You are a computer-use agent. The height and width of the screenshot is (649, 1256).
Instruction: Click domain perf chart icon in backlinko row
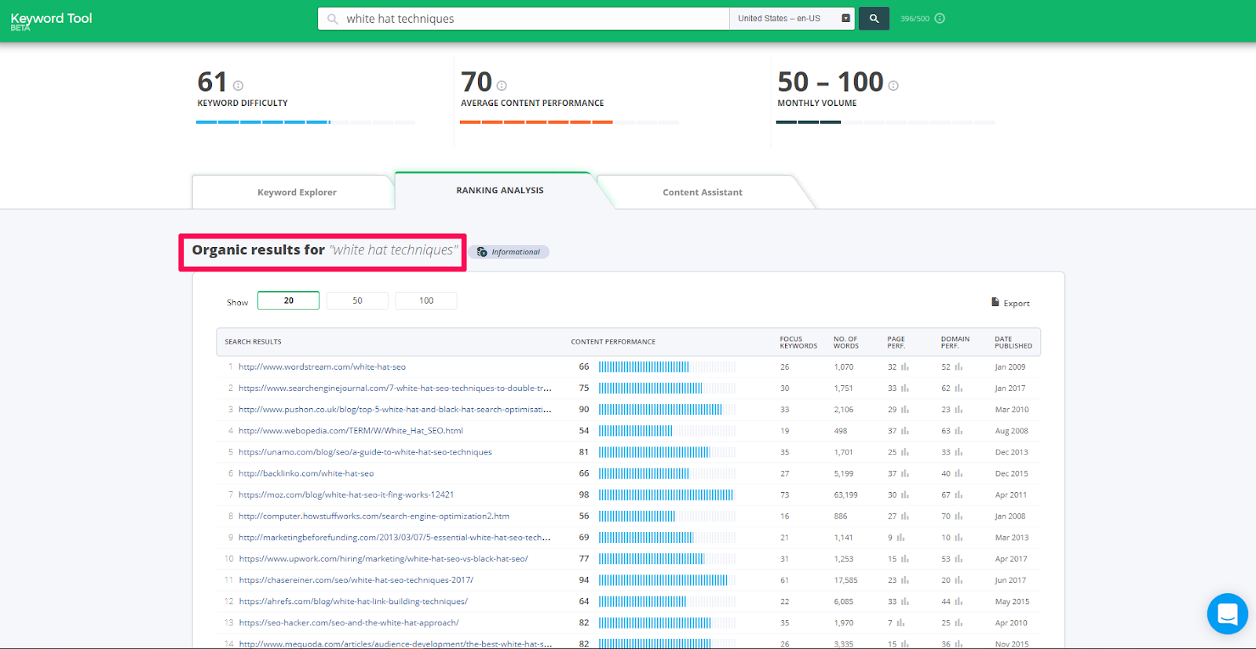click(x=958, y=473)
